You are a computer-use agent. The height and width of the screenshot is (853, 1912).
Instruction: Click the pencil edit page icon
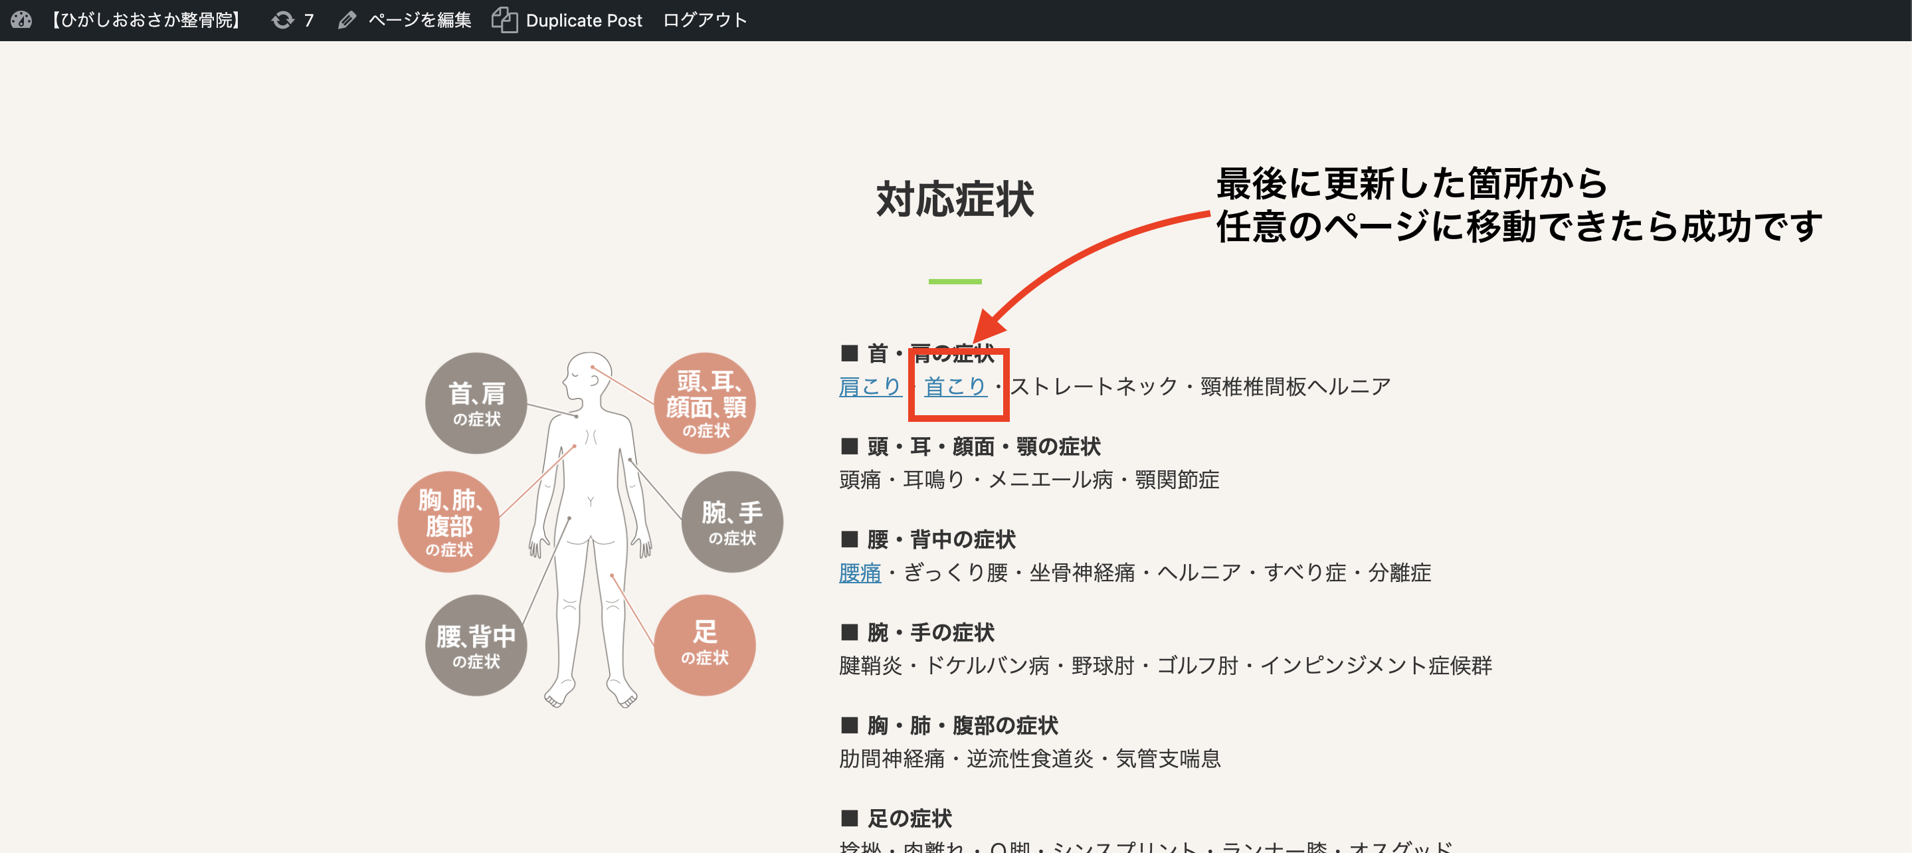pos(346,20)
